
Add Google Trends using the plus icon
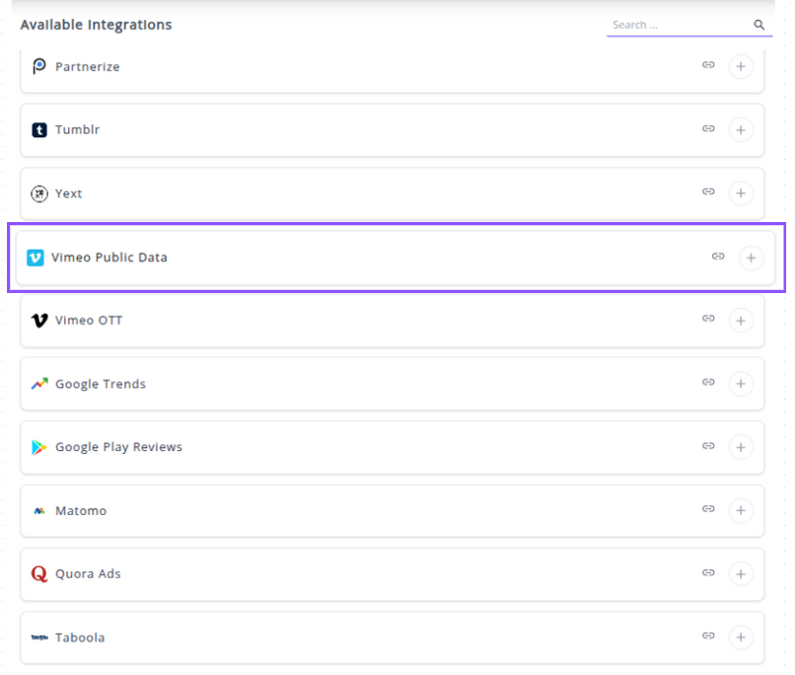[x=741, y=384]
